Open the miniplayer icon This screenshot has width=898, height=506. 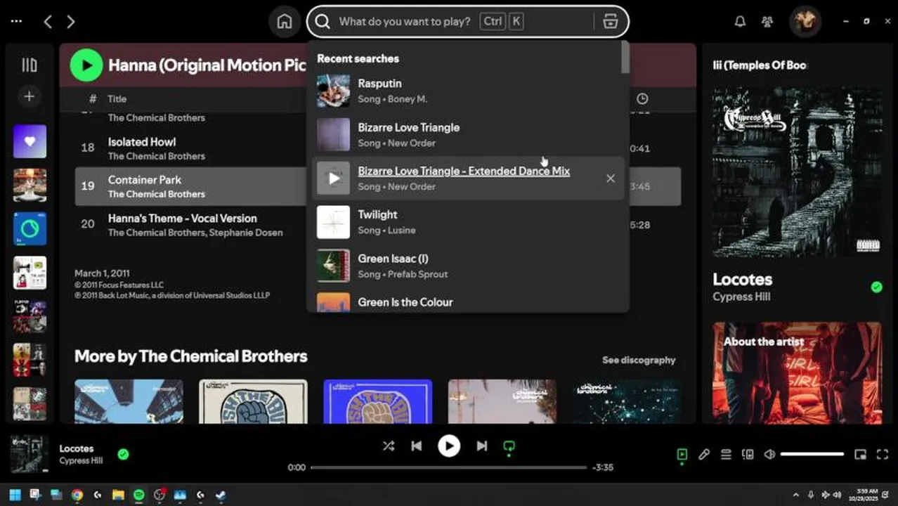click(860, 455)
